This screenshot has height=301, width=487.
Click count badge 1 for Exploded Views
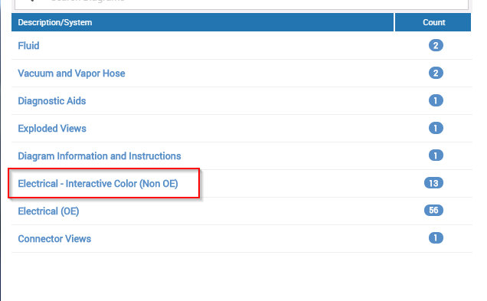[436, 128]
